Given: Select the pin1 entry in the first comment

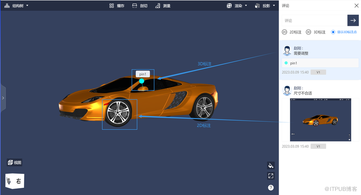Looking at the screenshot, I should (x=320, y=63).
